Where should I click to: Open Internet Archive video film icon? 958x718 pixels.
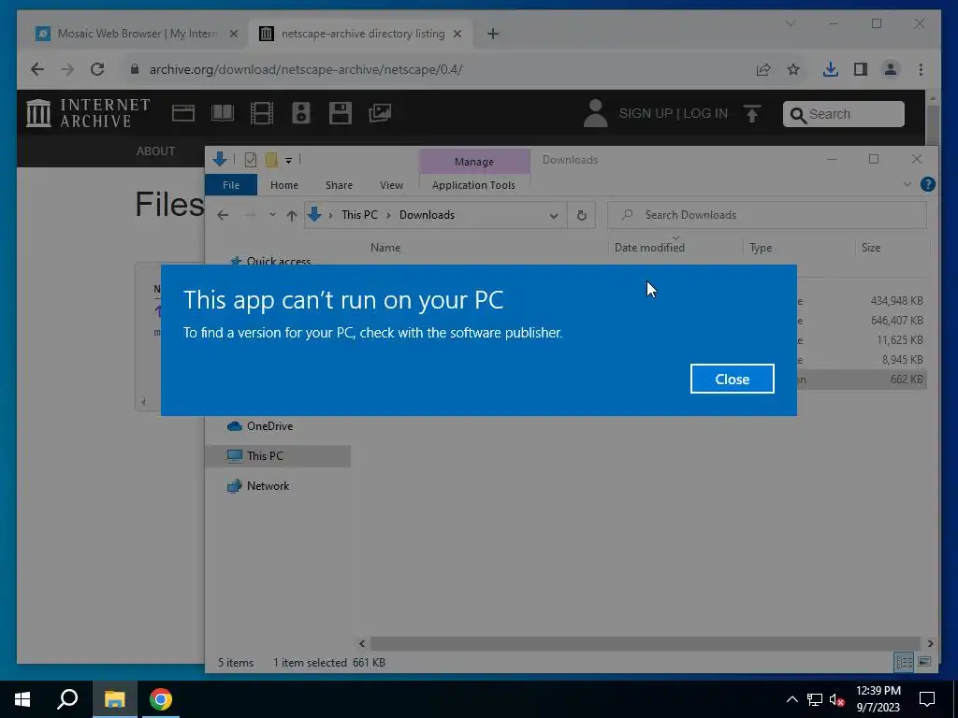coord(262,113)
